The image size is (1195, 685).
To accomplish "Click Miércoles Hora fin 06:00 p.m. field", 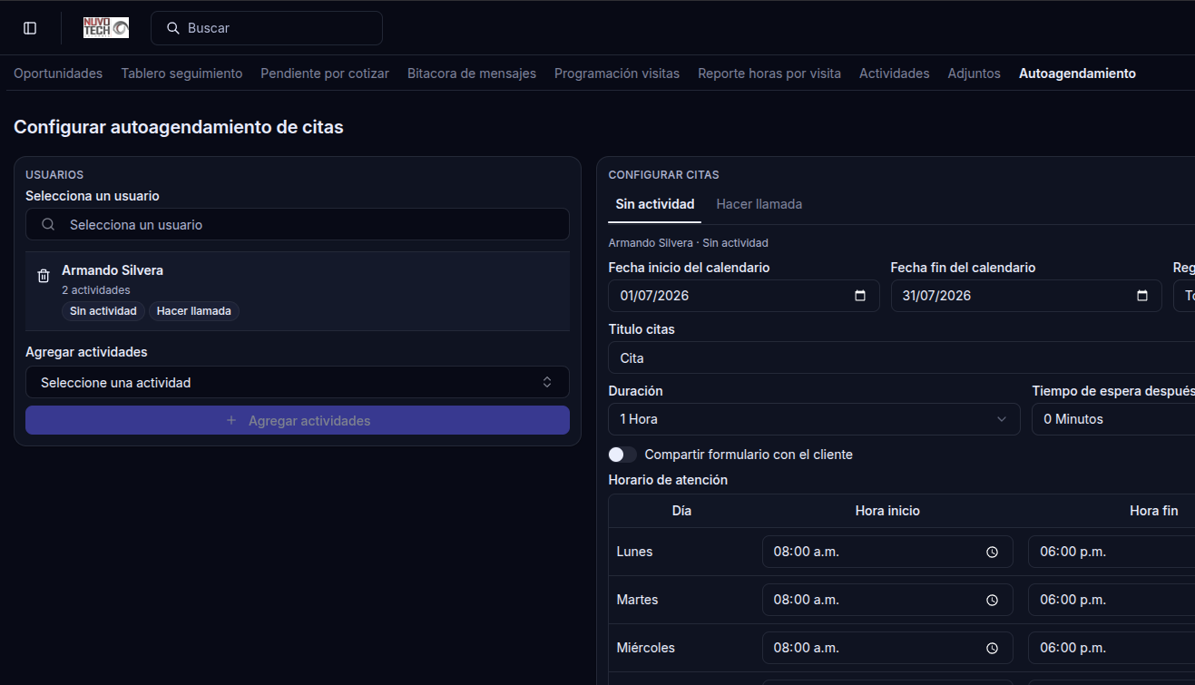I will 1112,648.
